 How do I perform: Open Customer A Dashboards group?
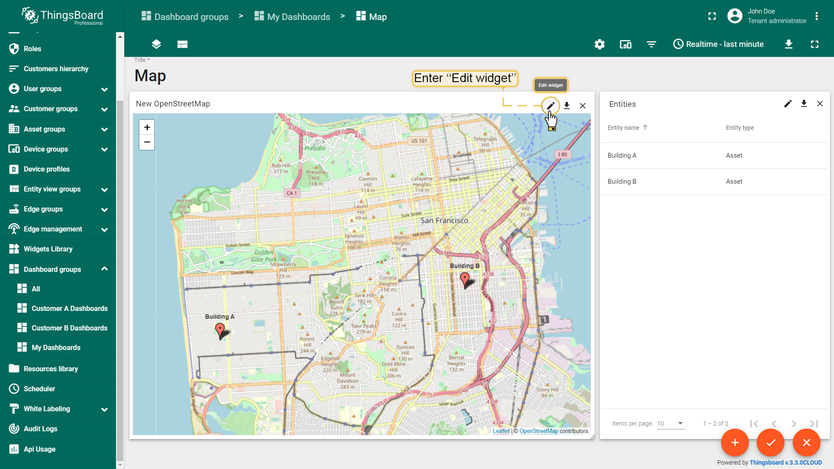58,308
